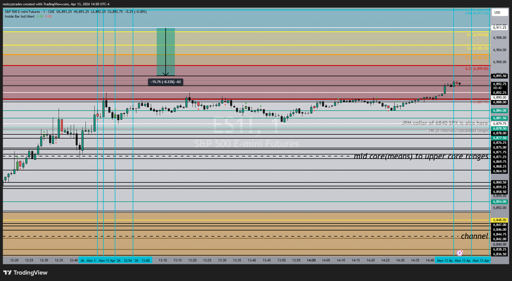Select the JPM collar of 6840 SPX note
512x281 pixels.
[445, 123]
